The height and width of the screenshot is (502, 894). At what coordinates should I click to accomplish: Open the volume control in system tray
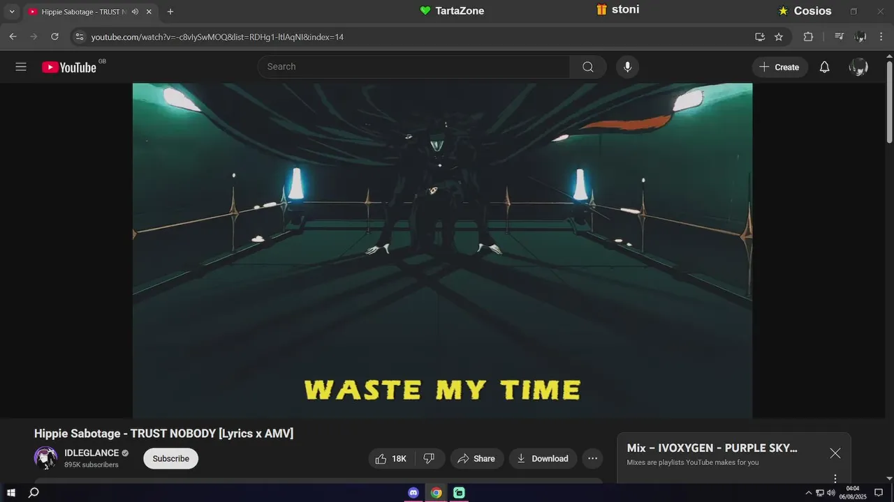coord(831,493)
